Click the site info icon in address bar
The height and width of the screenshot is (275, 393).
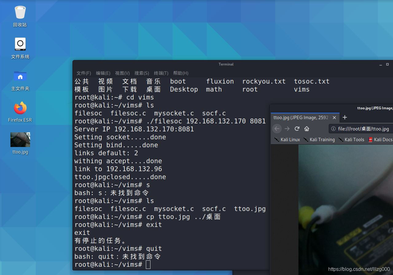[334, 129]
